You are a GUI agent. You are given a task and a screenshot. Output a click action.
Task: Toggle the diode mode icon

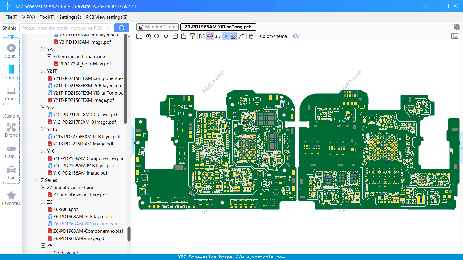tap(226, 36)
